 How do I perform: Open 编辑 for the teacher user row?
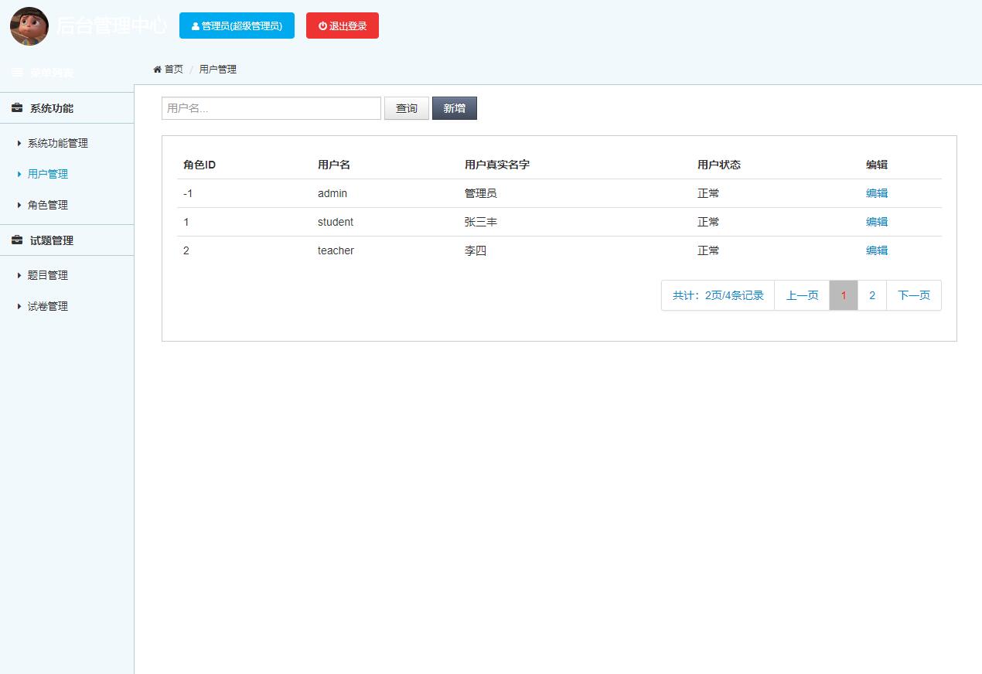(x=876, y=250)
